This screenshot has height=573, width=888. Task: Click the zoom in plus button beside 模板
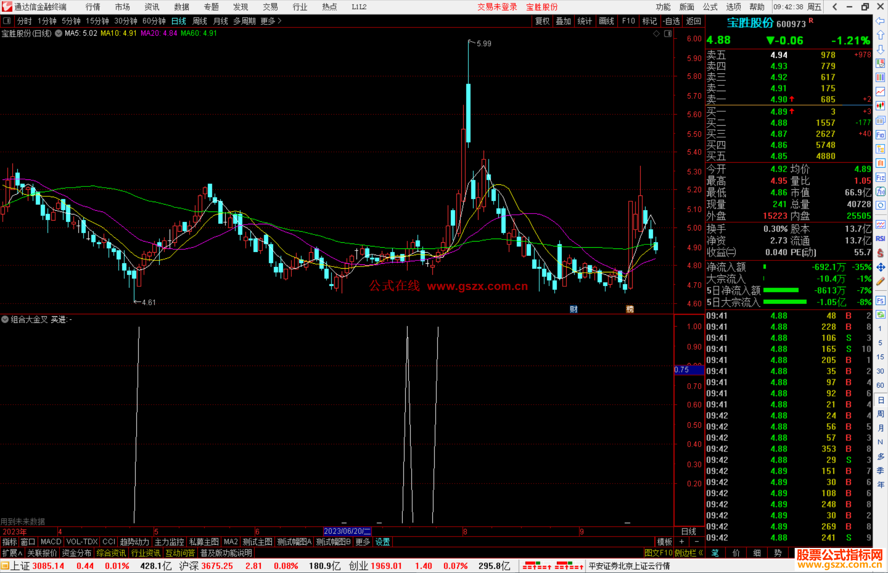coord(682,542)
